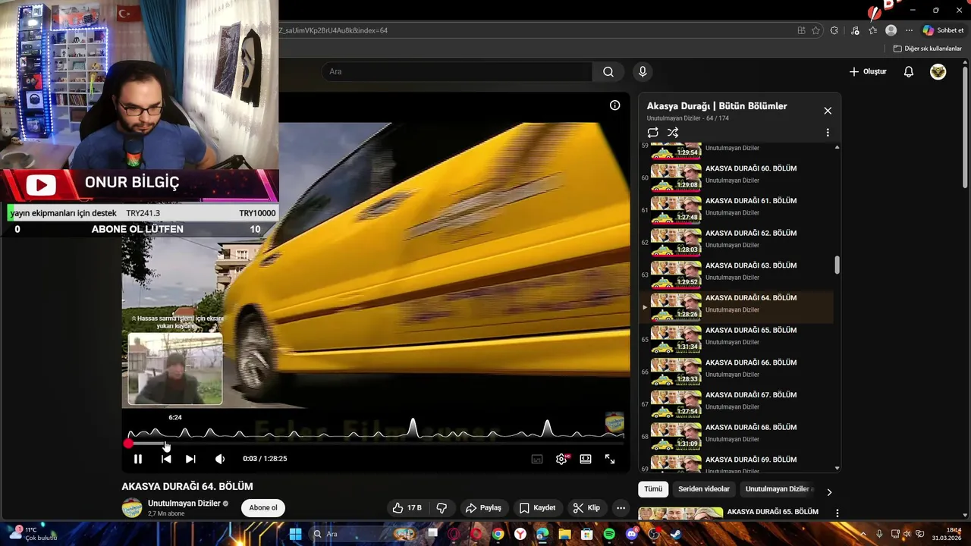
Task: Add page to favorites star
Action: tap(815, 30)
